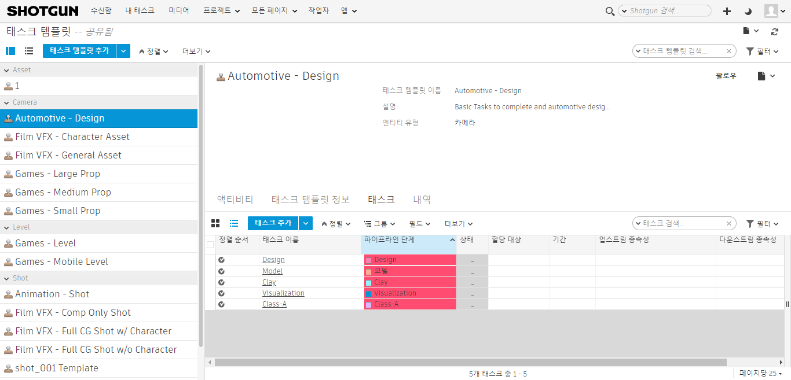The image size is (791, 380).
Task: Open the task list filter funnel
Action: (762, 223)
